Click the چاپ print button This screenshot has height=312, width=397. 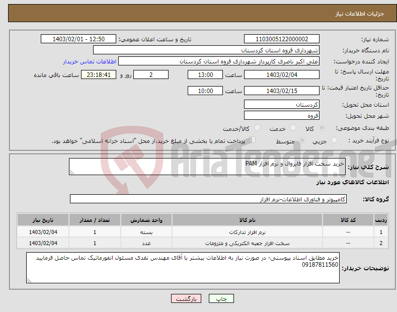(221, 299)
